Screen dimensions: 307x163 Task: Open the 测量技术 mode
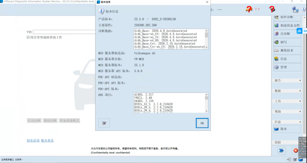287,50
